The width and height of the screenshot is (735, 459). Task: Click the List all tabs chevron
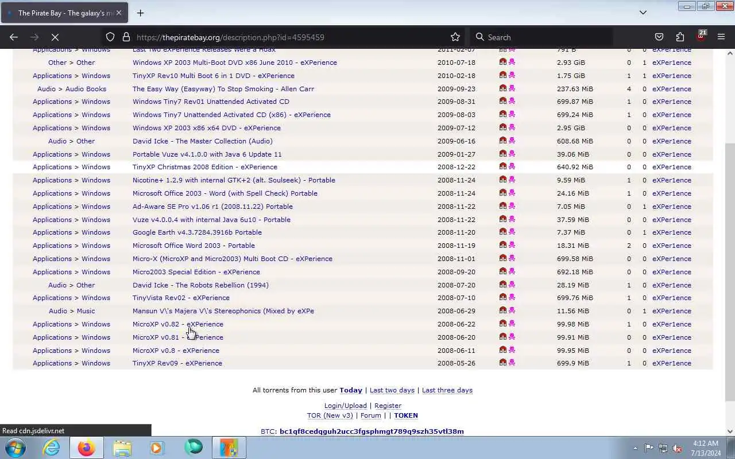click(643, 13)
